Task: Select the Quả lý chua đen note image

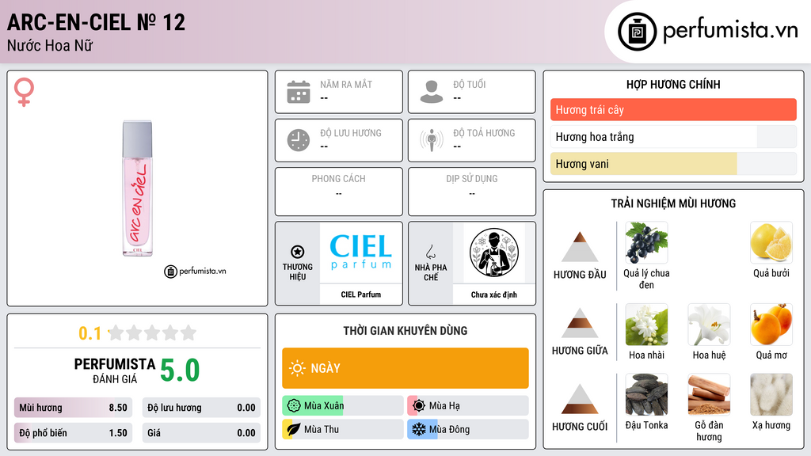Action: pyautogui.click(x=646, y=242)
